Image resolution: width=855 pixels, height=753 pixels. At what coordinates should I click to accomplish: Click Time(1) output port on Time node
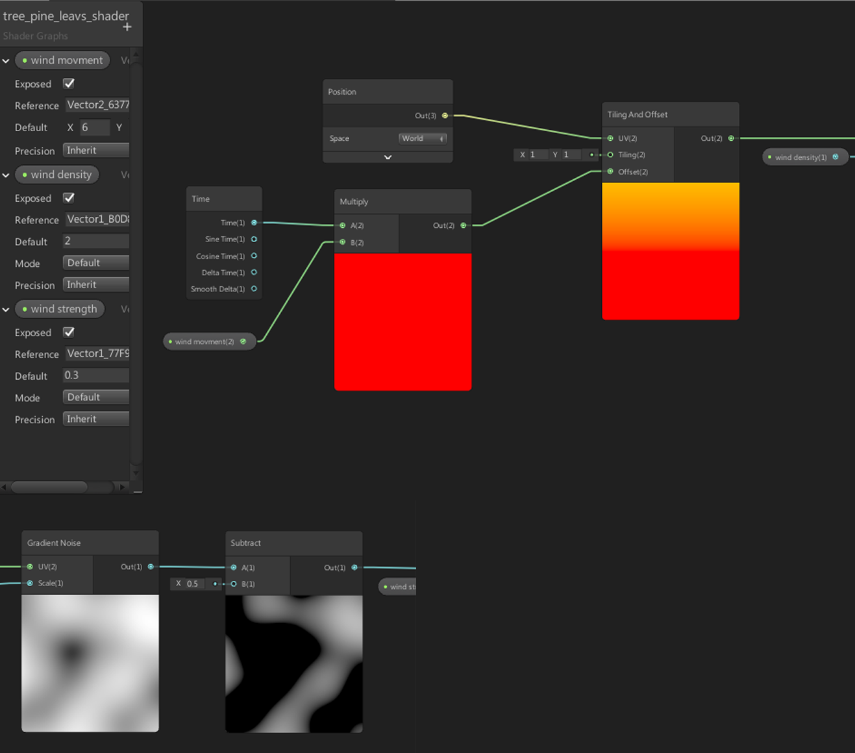pyautogui.click(x=254, y=223)
